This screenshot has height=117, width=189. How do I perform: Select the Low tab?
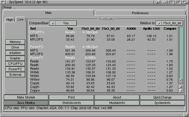pyautogui.click(x=21, y=19)
